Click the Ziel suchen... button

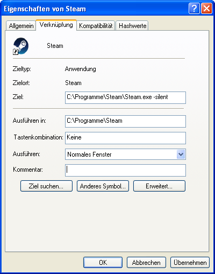tap(46, 186)
